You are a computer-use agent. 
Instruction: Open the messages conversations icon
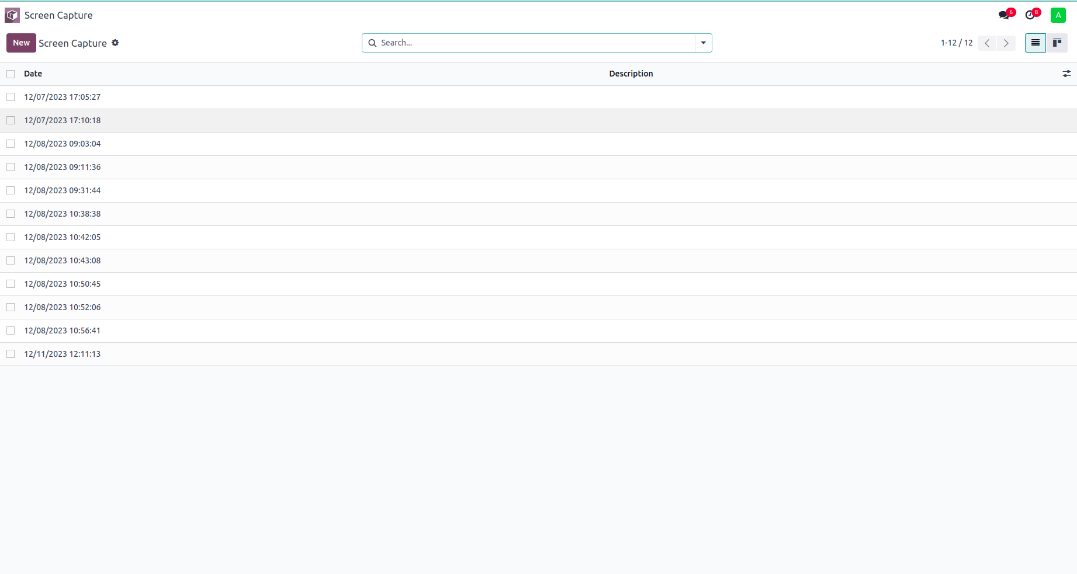1005,15
